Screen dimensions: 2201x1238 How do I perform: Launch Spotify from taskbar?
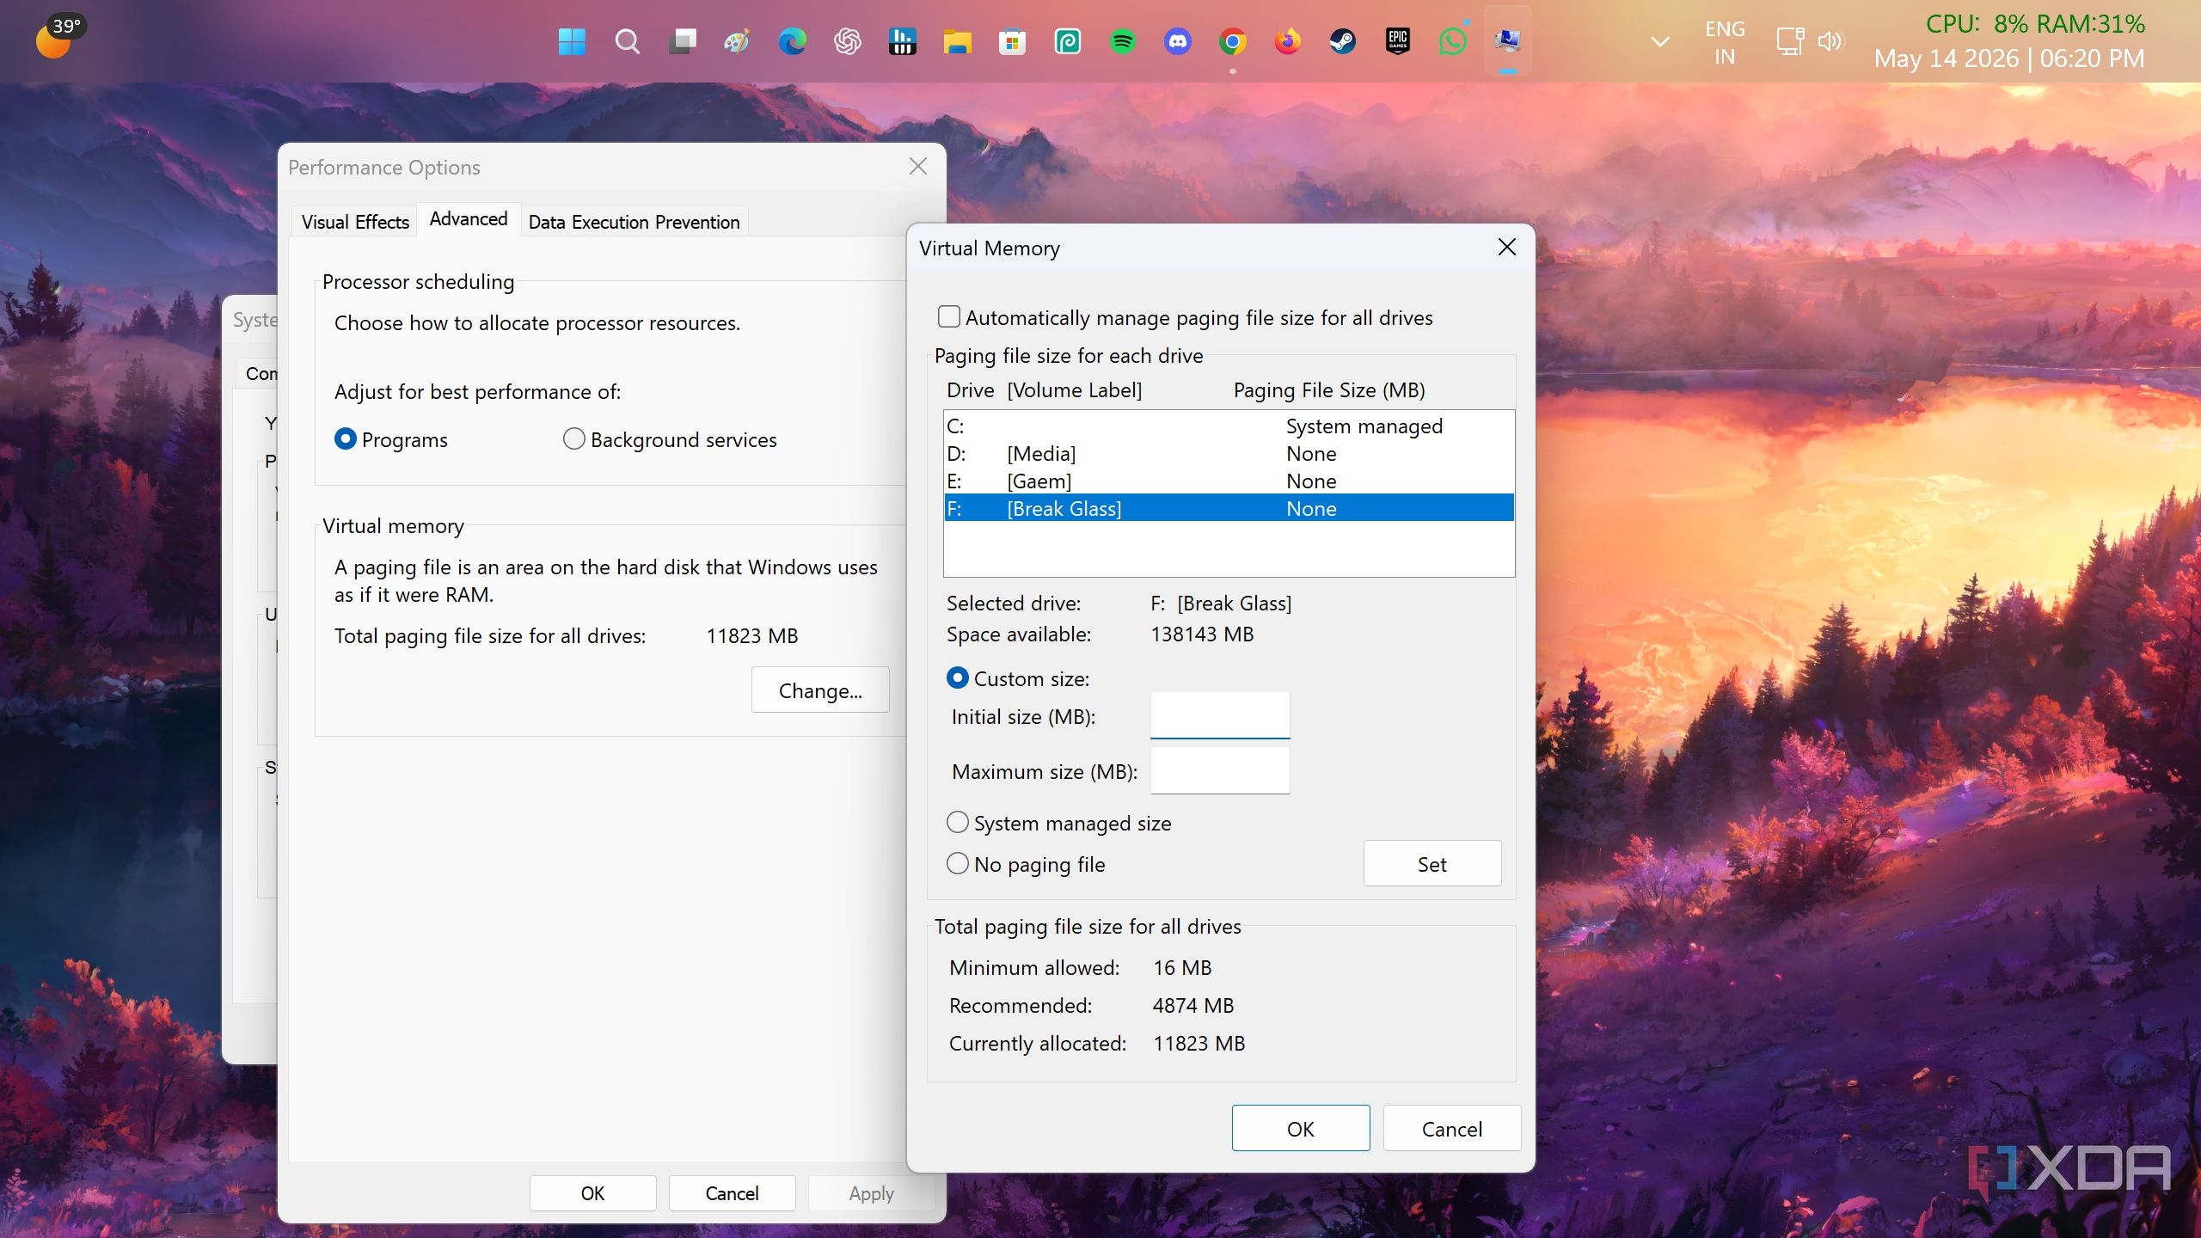(1122, 41)
